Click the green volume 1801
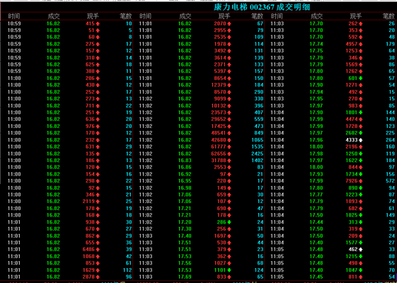The image size is (397, 283). (x=352, y=112)
